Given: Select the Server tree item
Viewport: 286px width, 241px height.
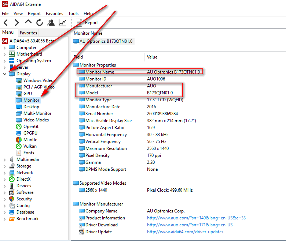Looking at the screenshot, I should point(22,67).
